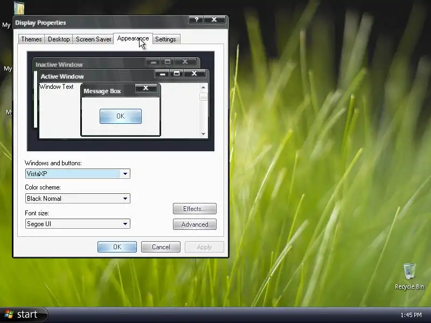Go to the Screen Saver tab
This screenshot has width=431, height=323.
point(93,39)
